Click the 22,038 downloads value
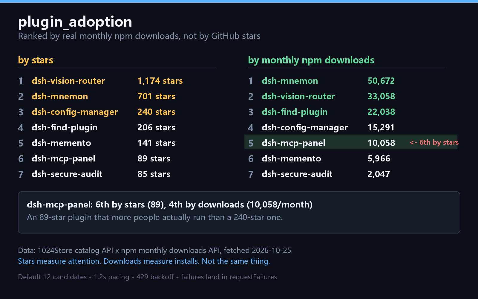 (x=381, y=112)
